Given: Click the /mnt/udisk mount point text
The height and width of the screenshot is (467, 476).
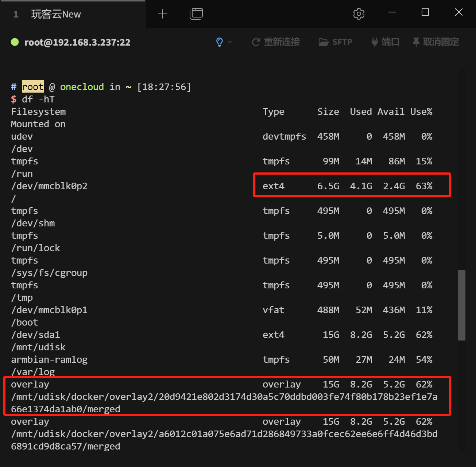Looking at the screenshot, I should pyautogui.click(x=38, y=347).
